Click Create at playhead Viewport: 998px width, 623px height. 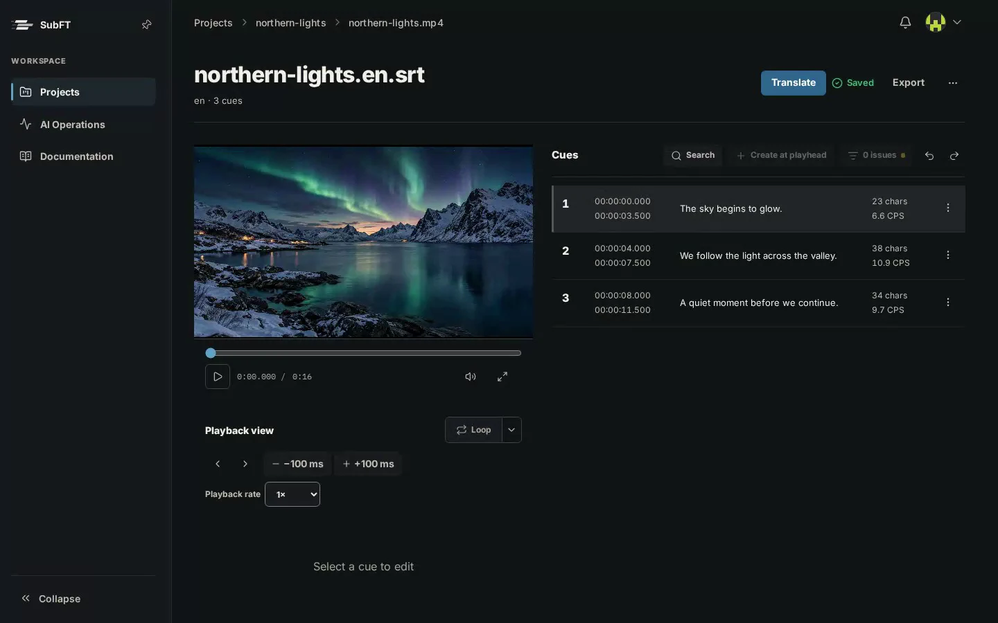(782, 156)
